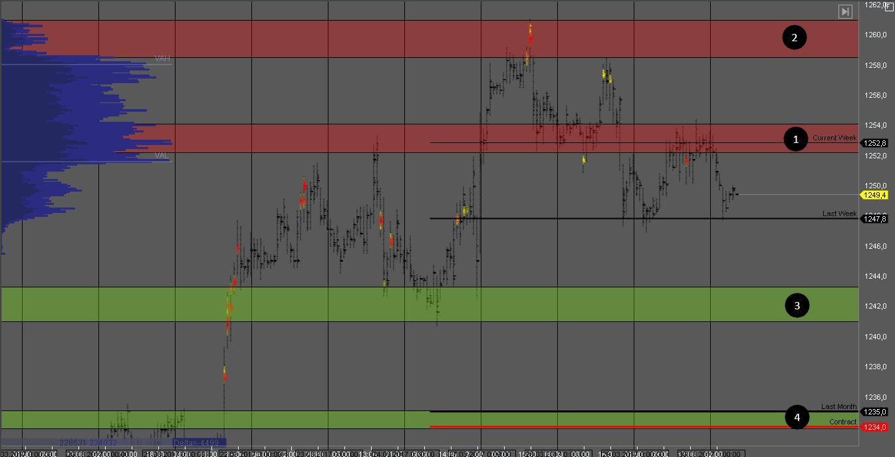
Task: Select the yellow current price tag 1249,4
Action: pos(874,195)
